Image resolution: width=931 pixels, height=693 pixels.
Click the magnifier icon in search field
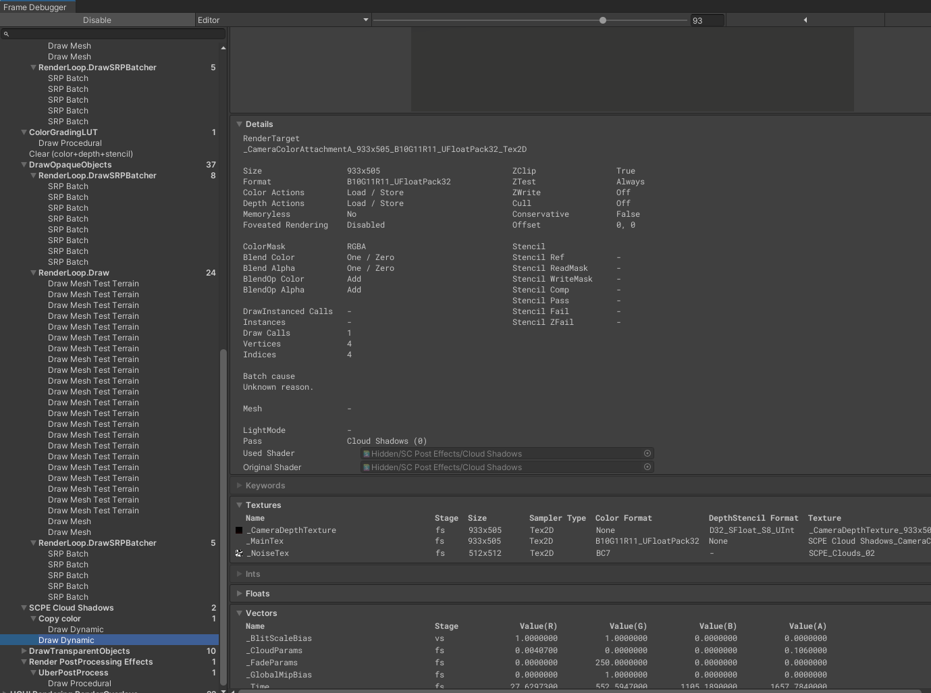coord(6,34)
